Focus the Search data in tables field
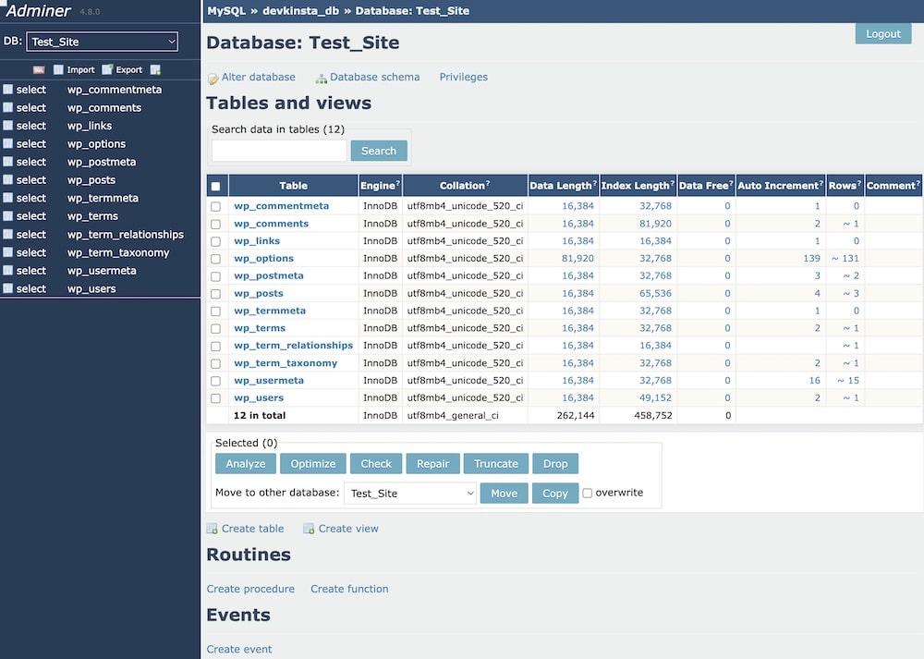This screenshot has height=659, width=924. pyautogui.click(x=279, y=151)
